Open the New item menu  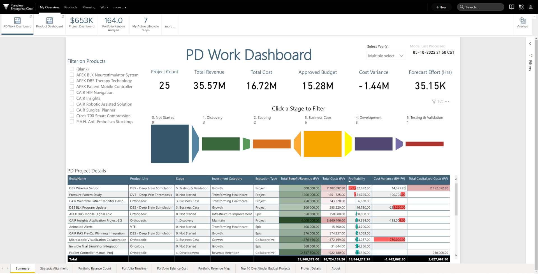441,7
